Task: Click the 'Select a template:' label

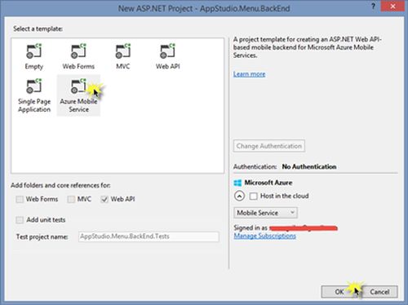Action: 38,29
